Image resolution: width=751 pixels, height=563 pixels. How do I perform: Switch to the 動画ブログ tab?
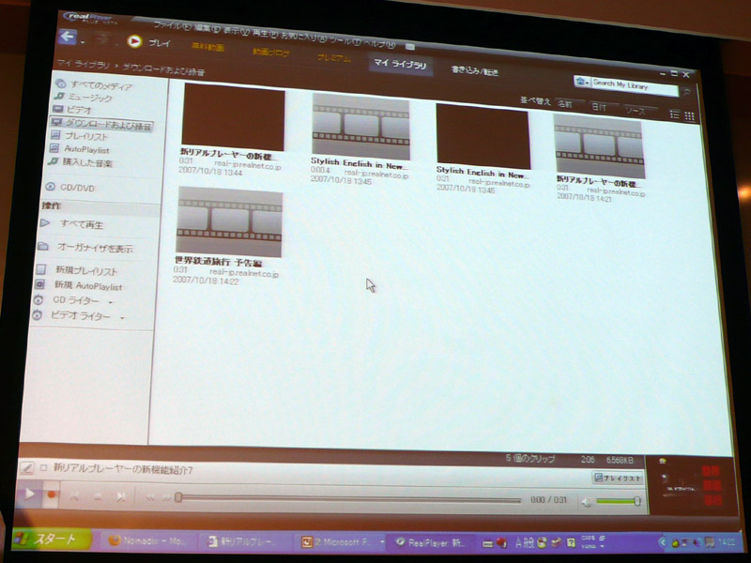[270, 53]
